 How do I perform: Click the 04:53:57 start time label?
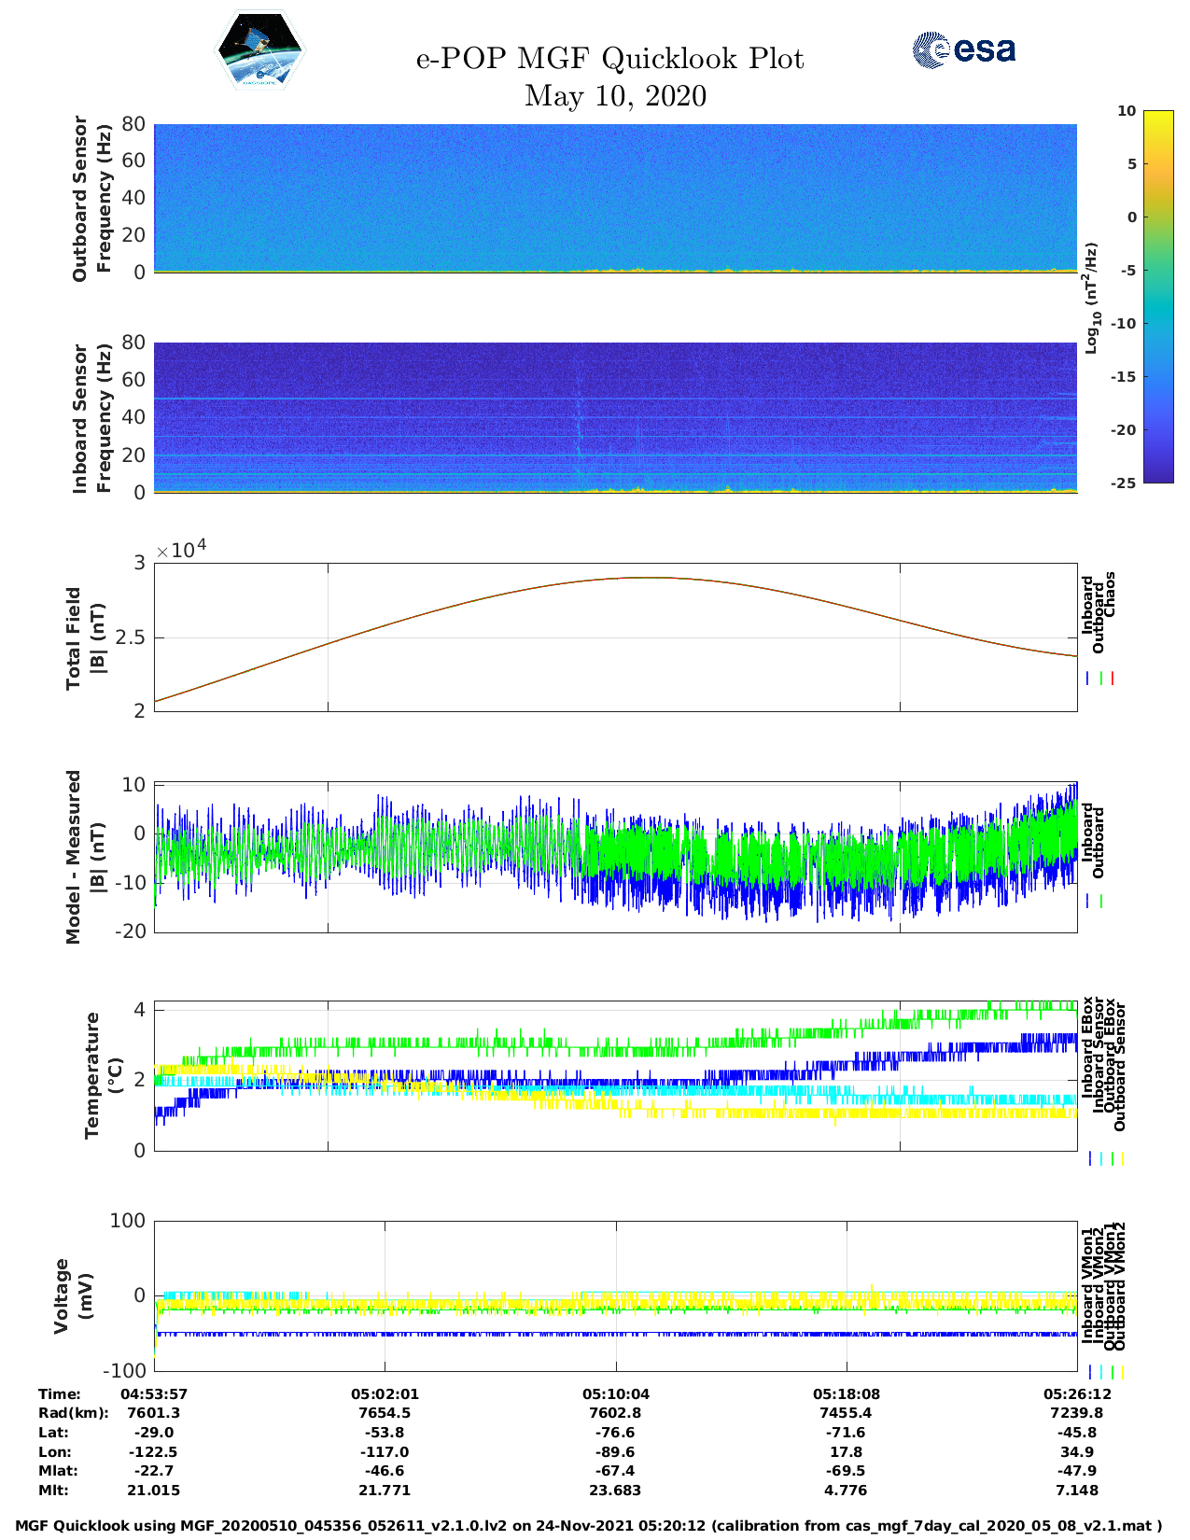[154, 1394]
